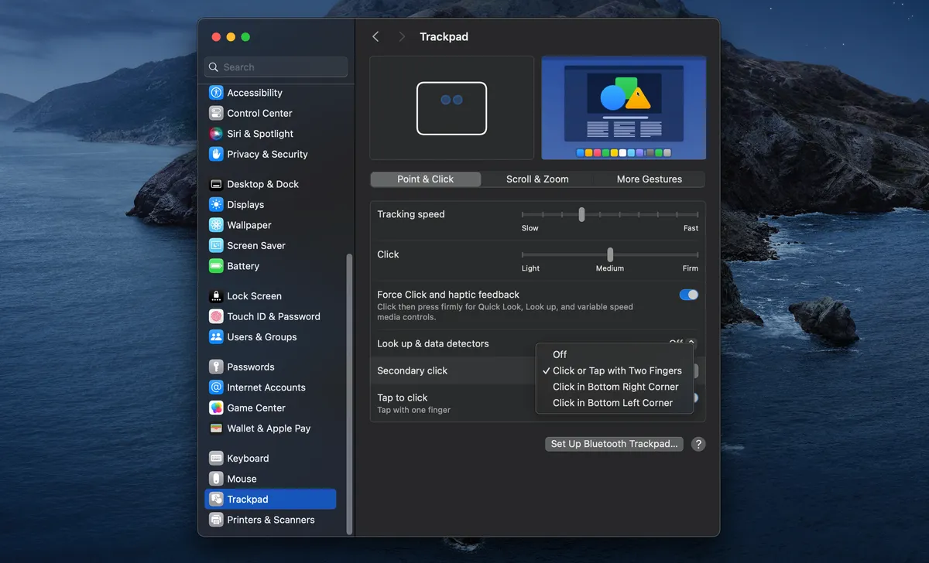929x563 pixels.
Task: Click the Wallpaper icon in sidebar
Action: pos(216,225)
